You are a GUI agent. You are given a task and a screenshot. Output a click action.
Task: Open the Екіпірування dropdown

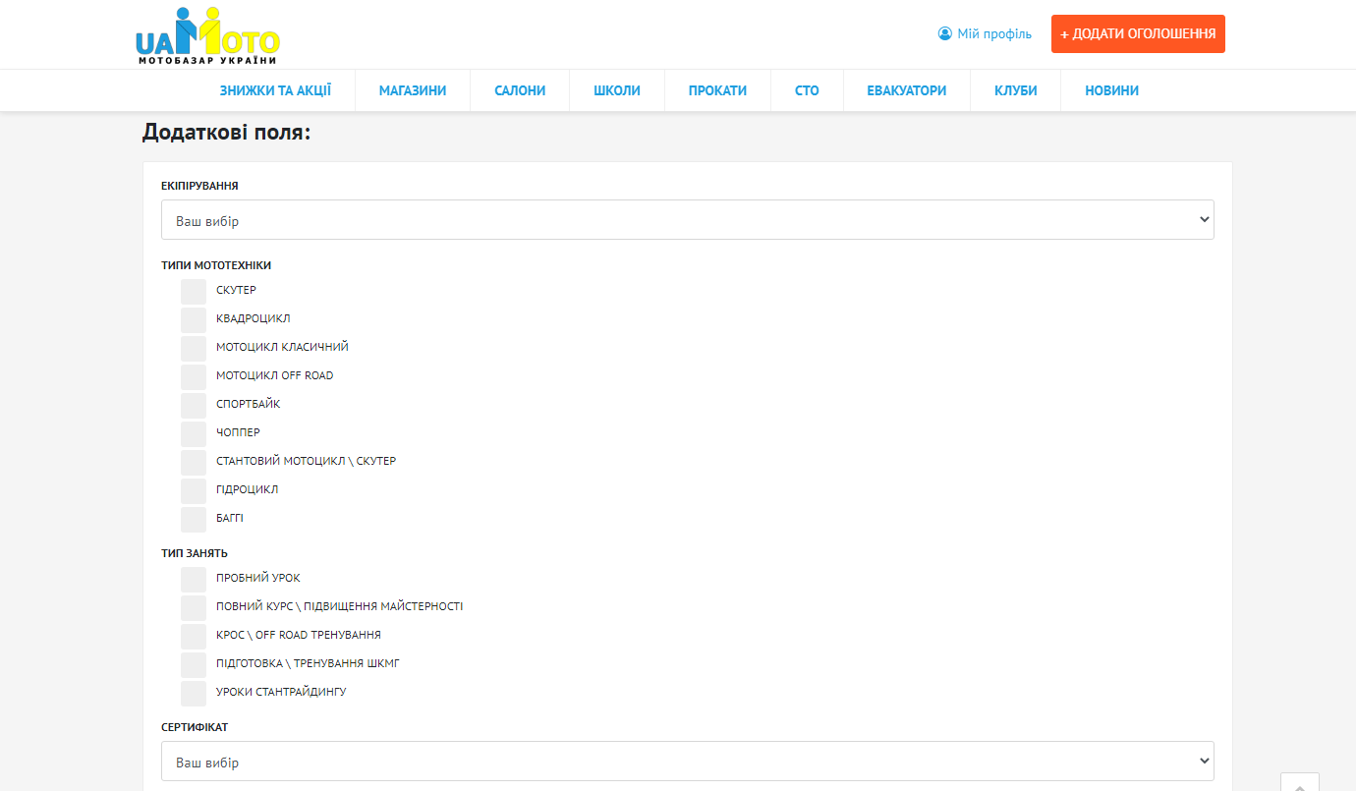[x=688, y=220]
